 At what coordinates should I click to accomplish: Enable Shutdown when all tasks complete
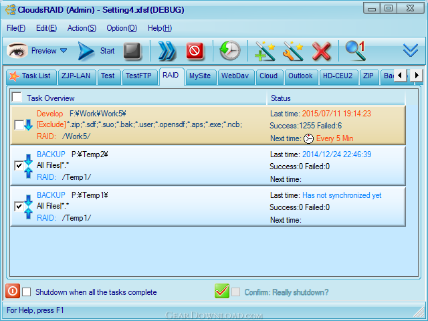tap(27, 292)
